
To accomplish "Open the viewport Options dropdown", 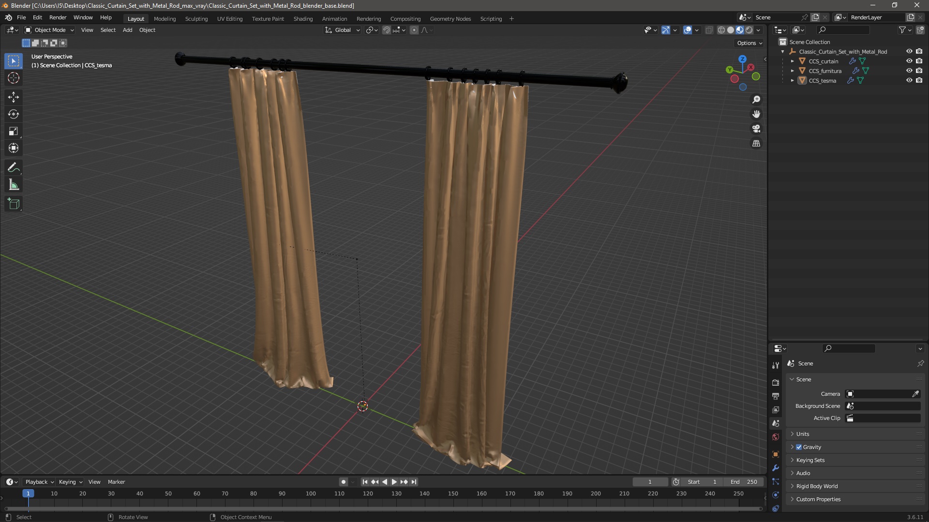I will click(x=749, y=43).
